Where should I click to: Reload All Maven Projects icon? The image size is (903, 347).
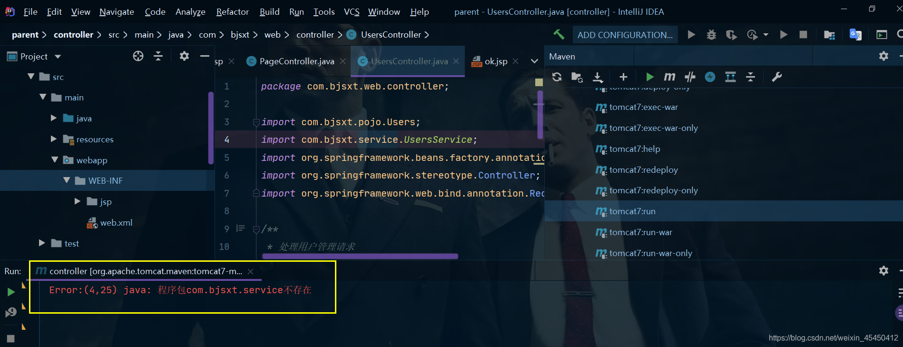pyautogui.click(x=557, y=77)
